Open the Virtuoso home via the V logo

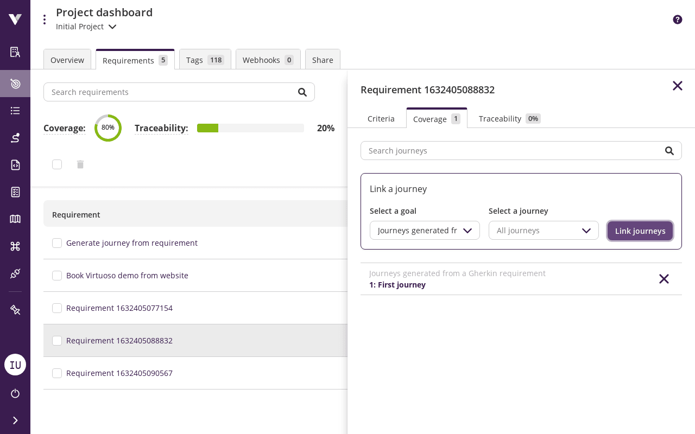15,18
